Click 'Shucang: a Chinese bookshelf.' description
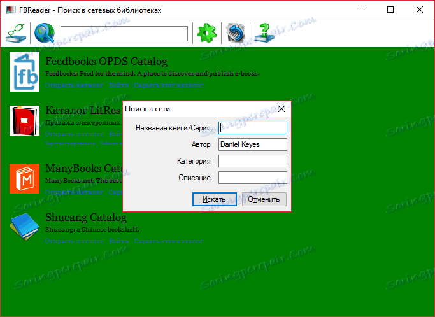435x317 pixels. click(92, 230)
